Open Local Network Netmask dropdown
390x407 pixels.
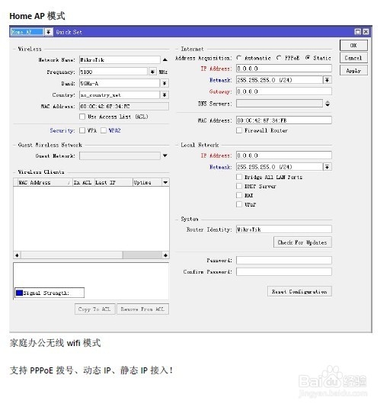(x=328, y=167)
